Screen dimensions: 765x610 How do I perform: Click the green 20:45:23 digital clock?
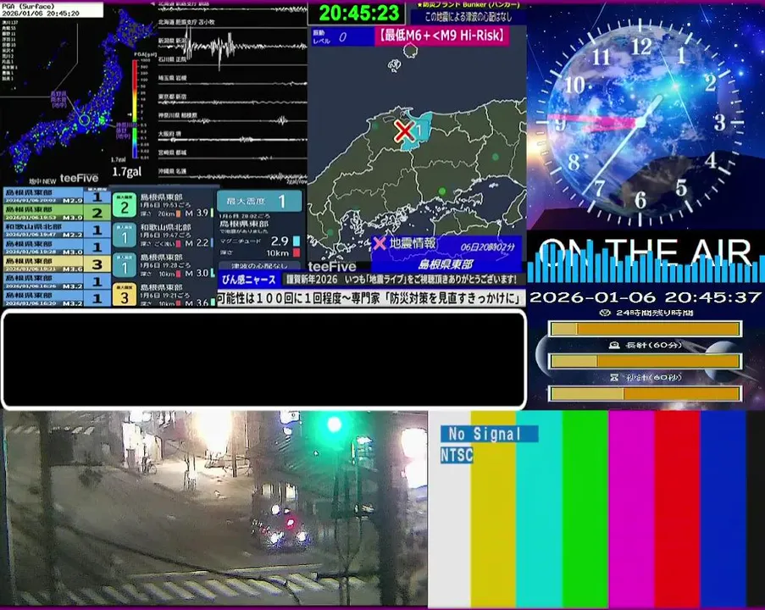[358, 14]
